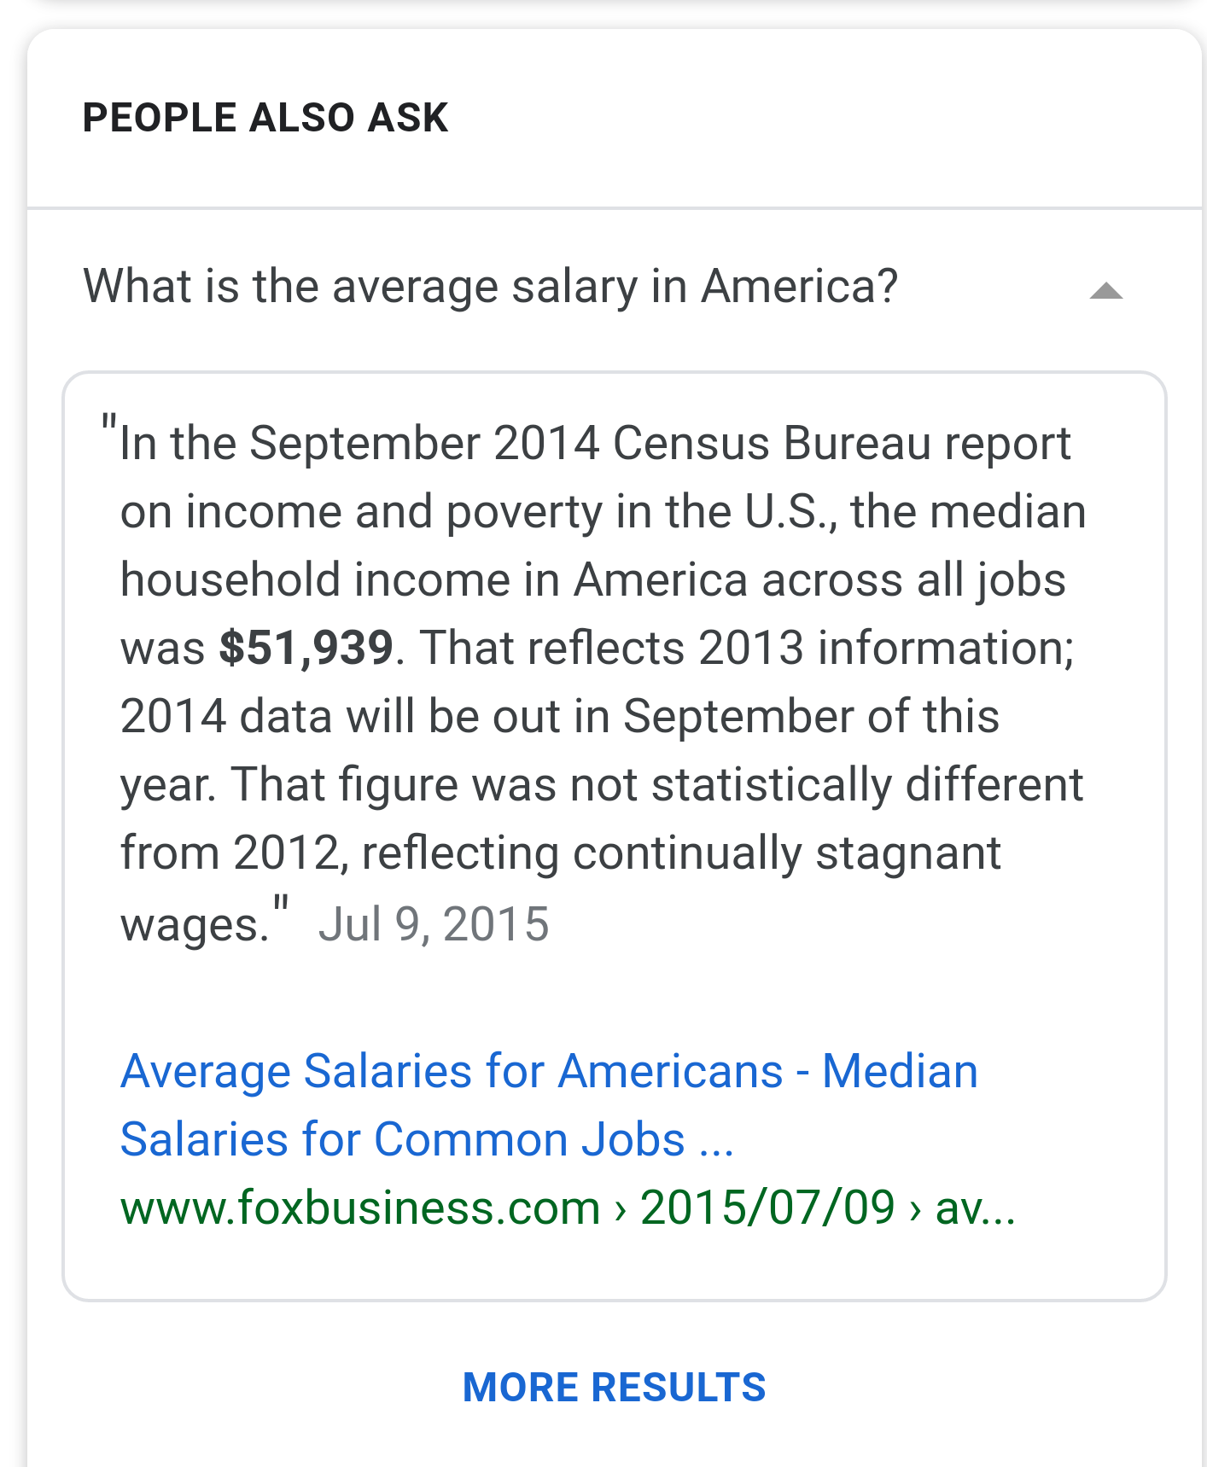This screenshot has height=1467, width=1207.
Task: Tap the MORE RESULTS button
Action: tap(614, 1387)
